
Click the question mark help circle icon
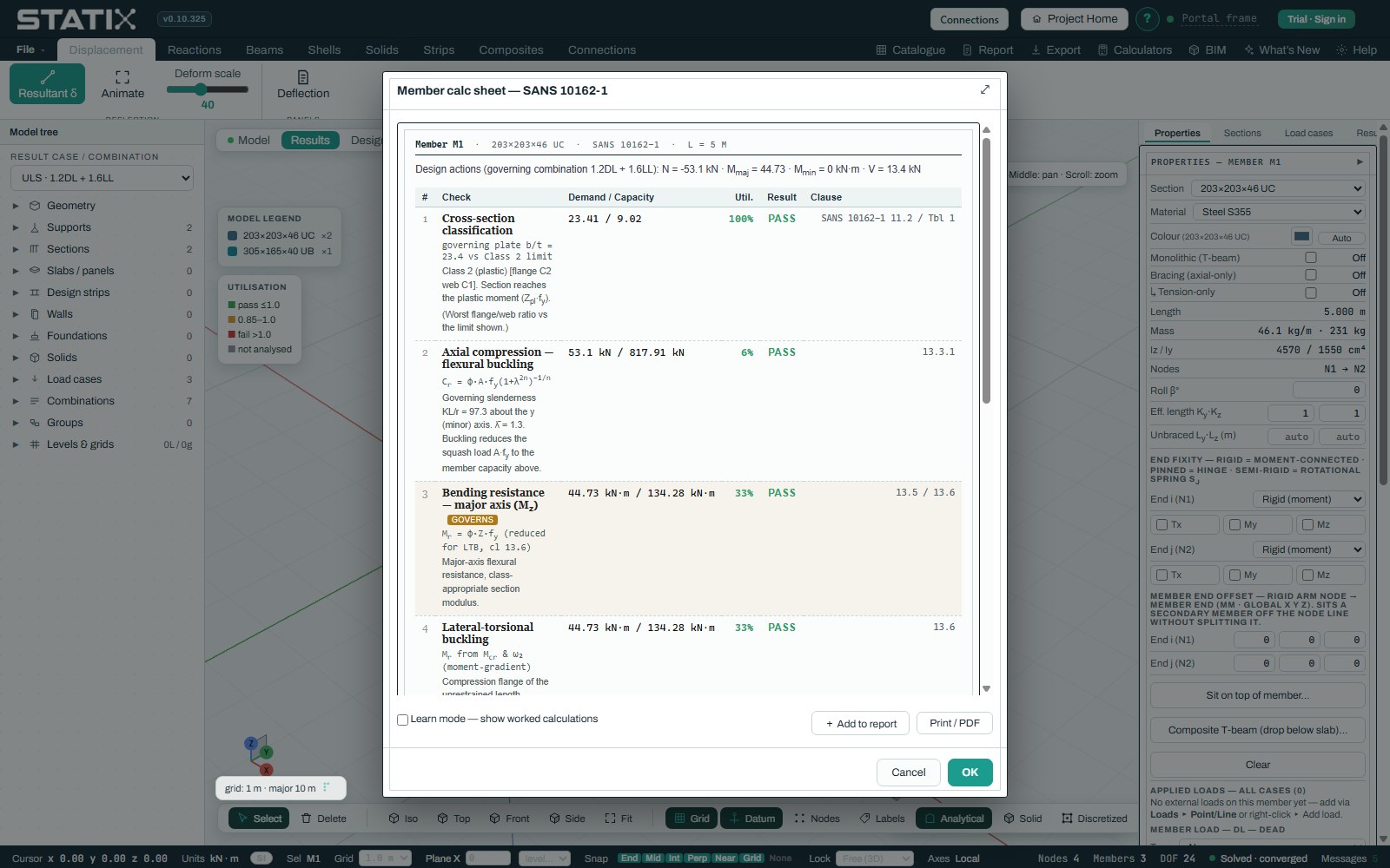[1147, 19]
